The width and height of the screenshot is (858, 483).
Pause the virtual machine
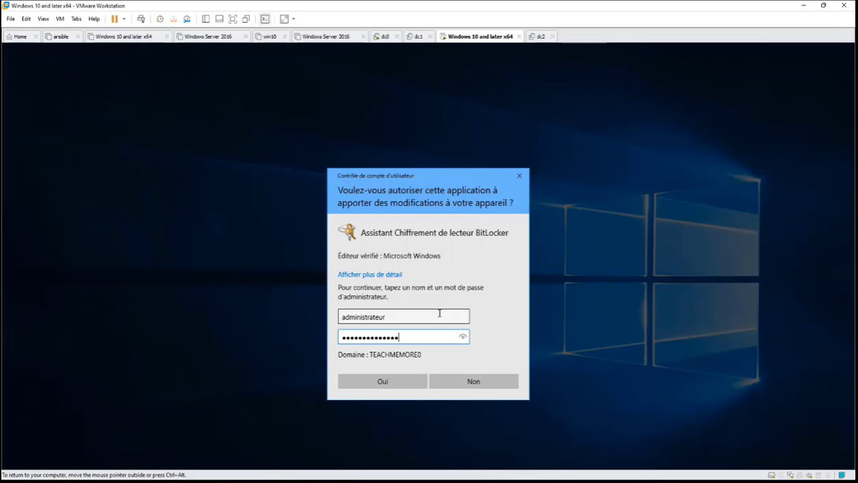(114, 19)
